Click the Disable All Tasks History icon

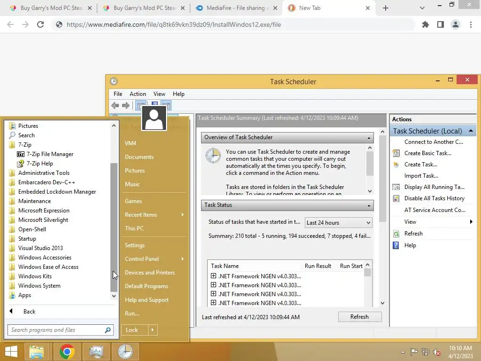point(396,199)
